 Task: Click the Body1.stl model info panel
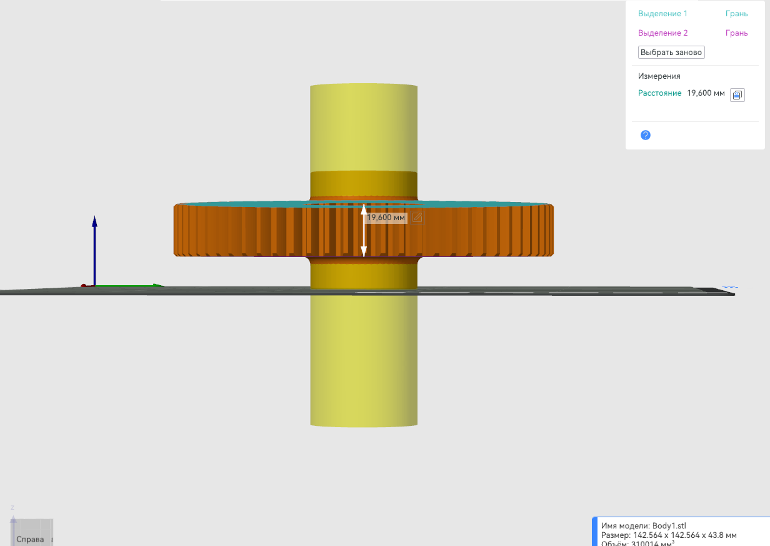(x=681, y=532)
